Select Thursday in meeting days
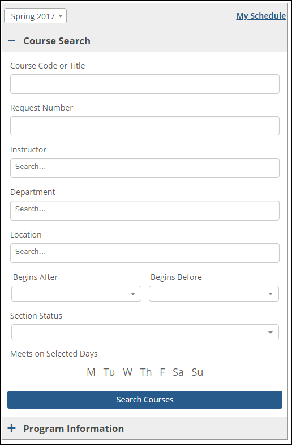 tap(146, 372)
